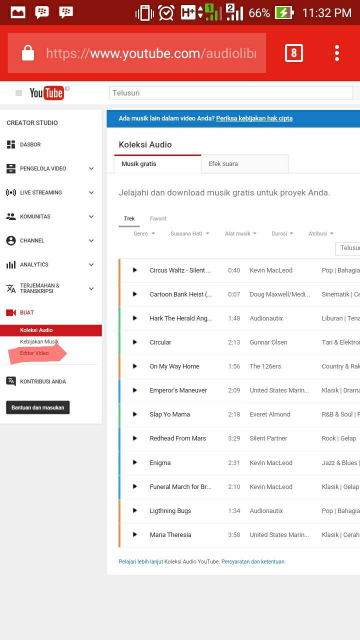Open the Genre filter dropdown
Image resolution: width=360 pixels, height=640 pixels.
tap(144, 233)
